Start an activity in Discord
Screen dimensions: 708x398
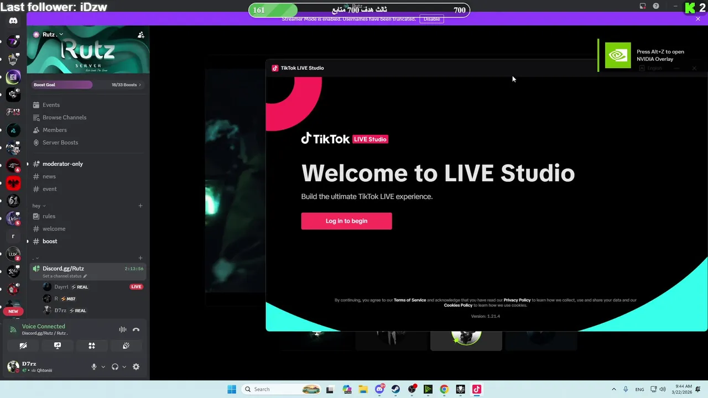pyautogui.click(x=92, y=346)
